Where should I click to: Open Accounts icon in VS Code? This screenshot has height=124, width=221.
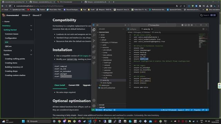(x=94, y=100)
